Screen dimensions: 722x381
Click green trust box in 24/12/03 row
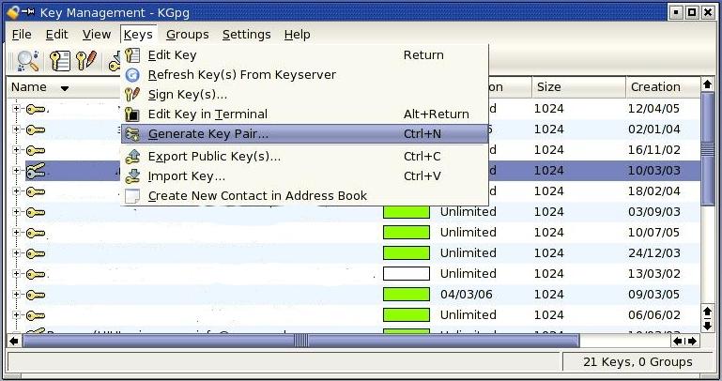pos(407,253)
